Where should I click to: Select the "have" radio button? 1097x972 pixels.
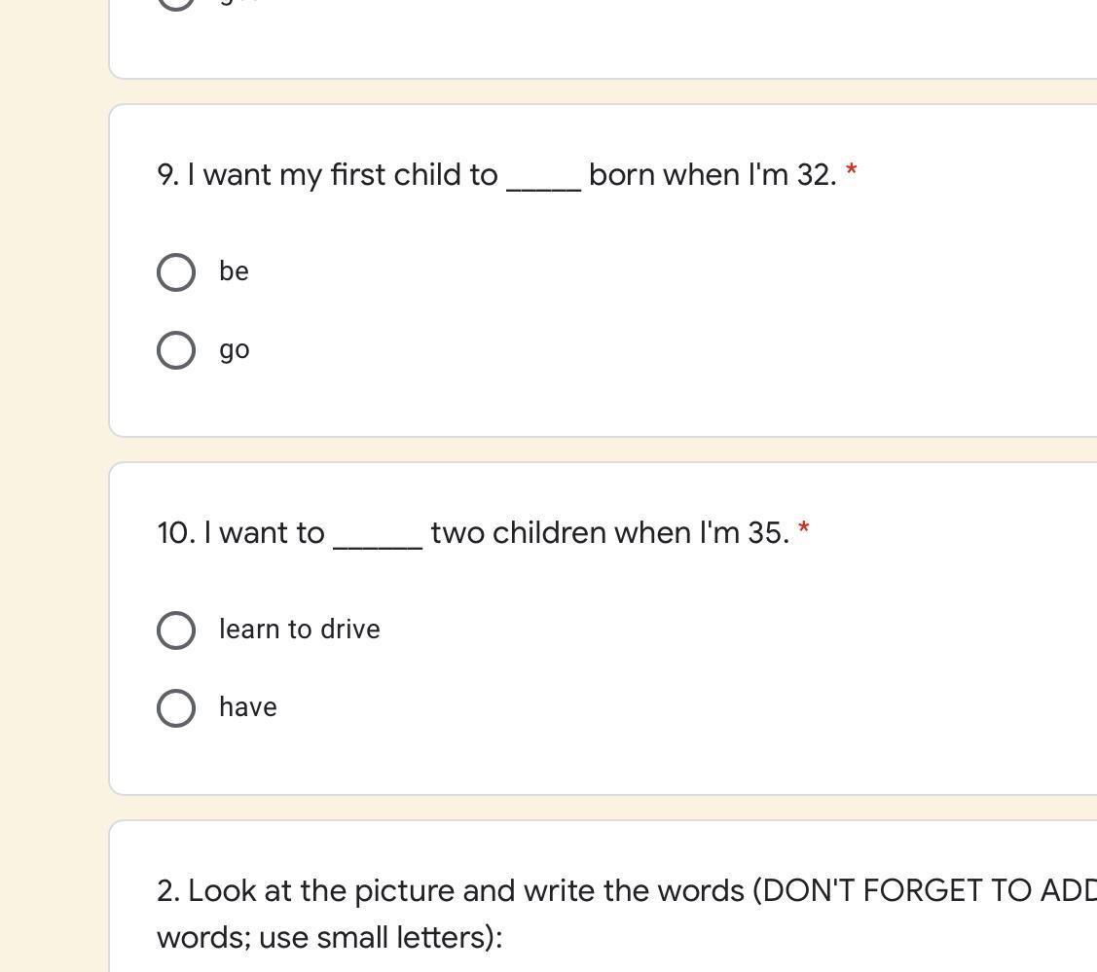[176, 708]
